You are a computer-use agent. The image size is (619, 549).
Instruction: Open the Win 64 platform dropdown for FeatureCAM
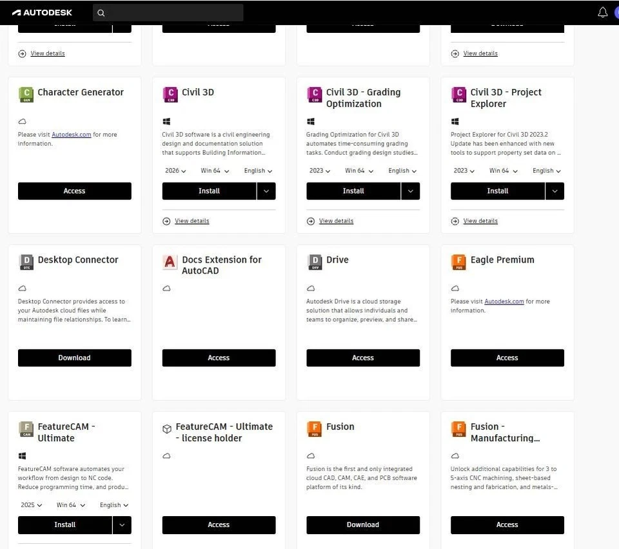click(x=70, y=504)
